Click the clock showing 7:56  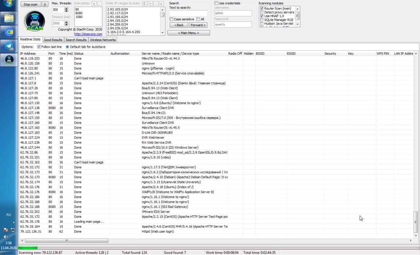(x=9, y=243)
